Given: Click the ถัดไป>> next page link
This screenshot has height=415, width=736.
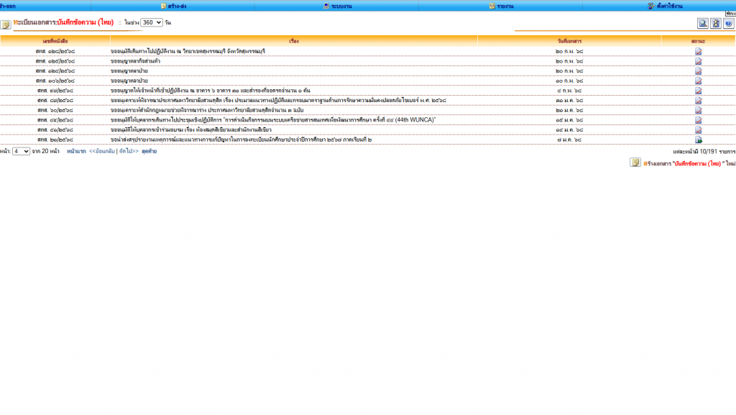Looking at the screenshot, I should (x=129, y=152).
